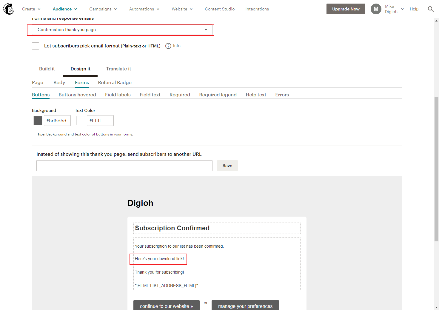This screenshot has height=310, width=439.
Task: Click the Mailchimp monkey logo
Action: point(8,9)
